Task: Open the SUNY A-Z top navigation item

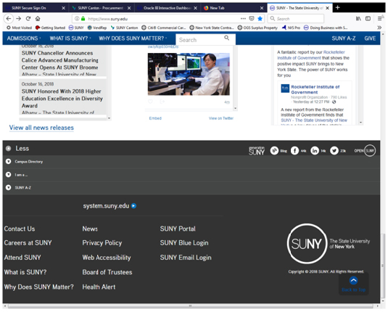Action: [x=344, y=38]
